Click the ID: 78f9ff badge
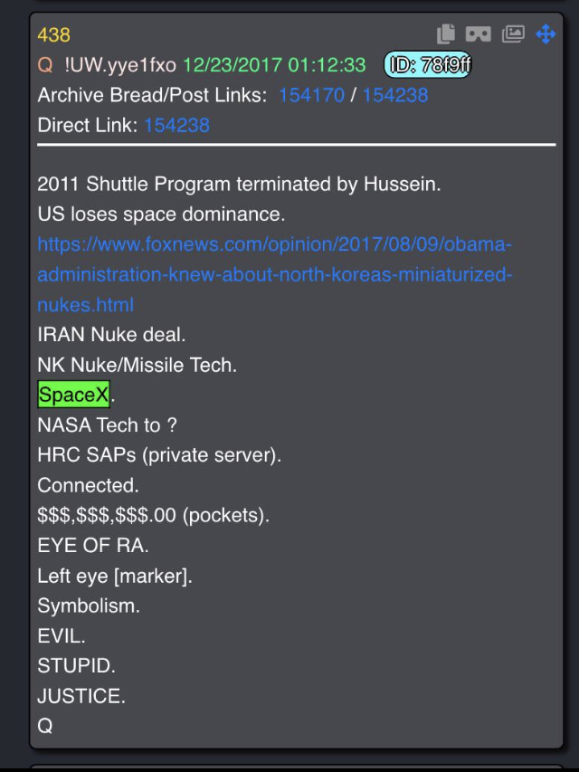 (428, 64)
